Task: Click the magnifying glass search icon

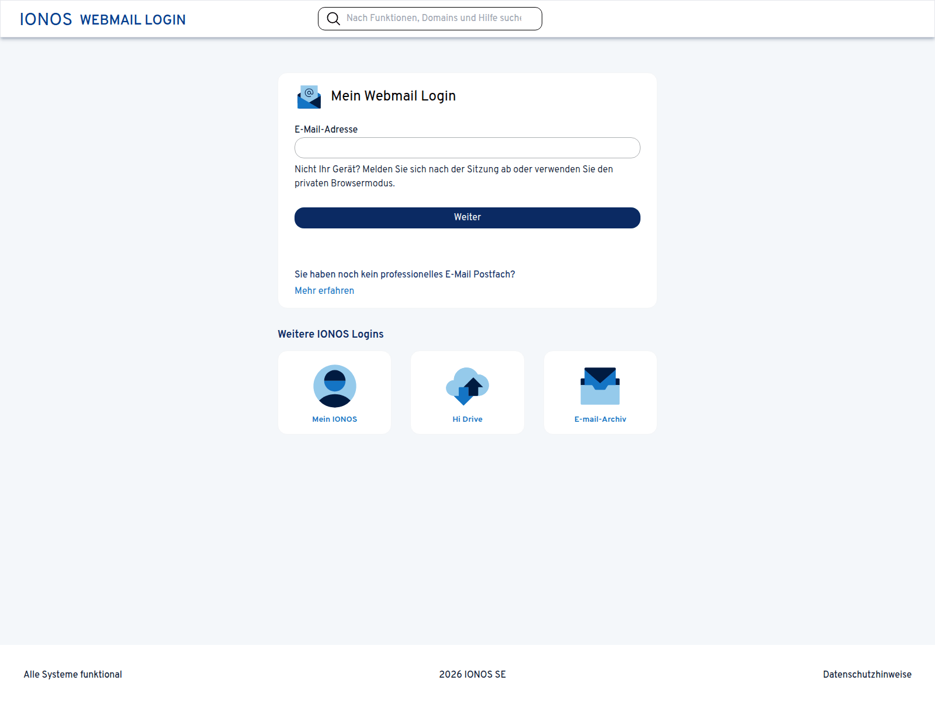Action: pos(333,19)
